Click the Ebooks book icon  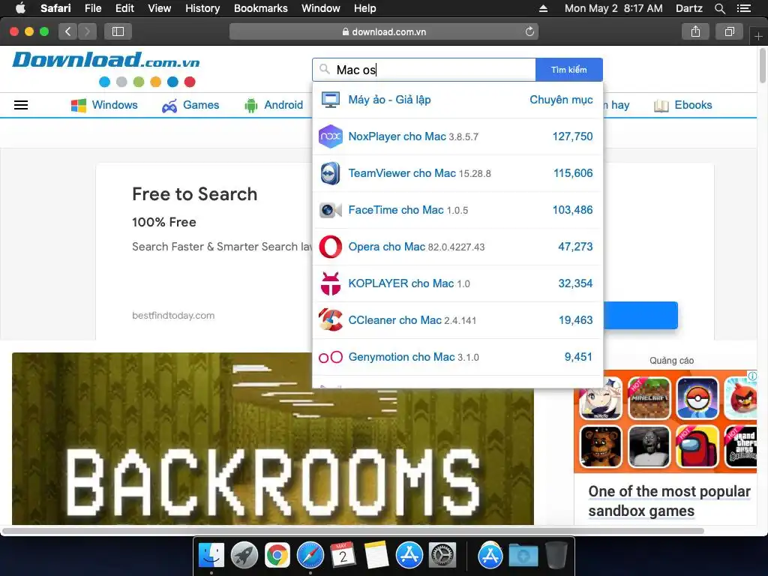[x=661, y=106]
